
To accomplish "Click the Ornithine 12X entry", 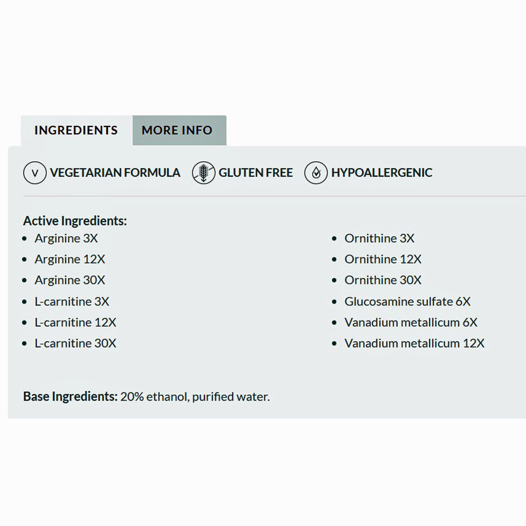I will [383, 259].
